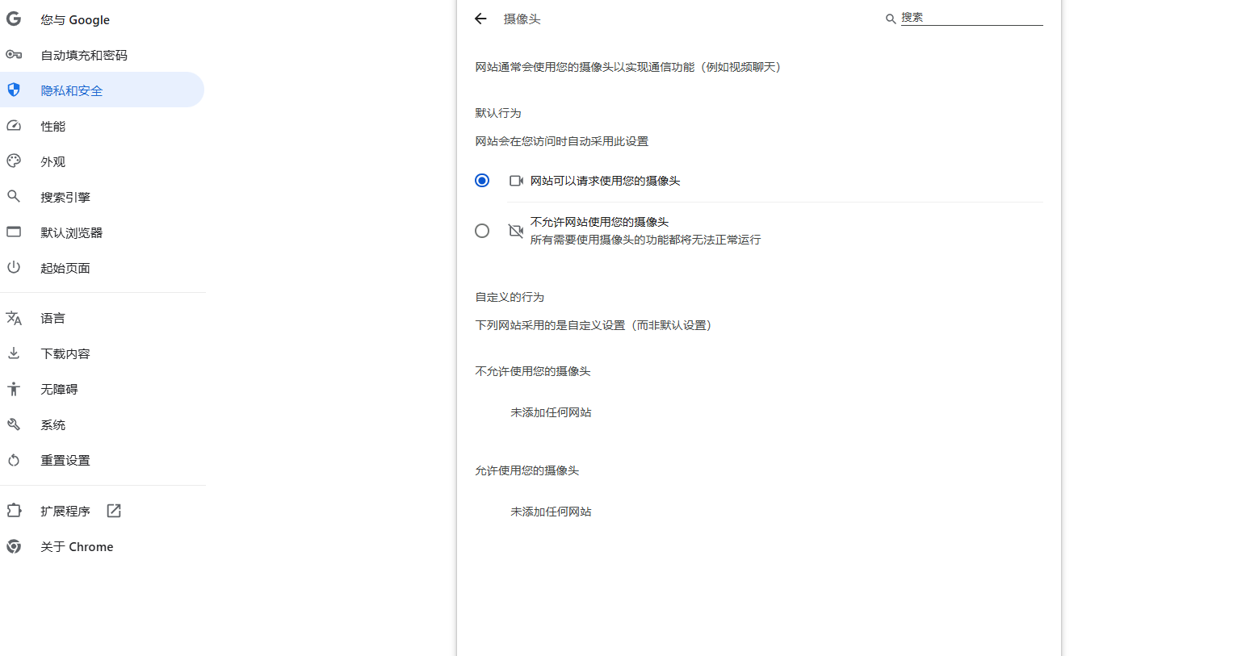Click the 自定义的行为 heading

510,297
